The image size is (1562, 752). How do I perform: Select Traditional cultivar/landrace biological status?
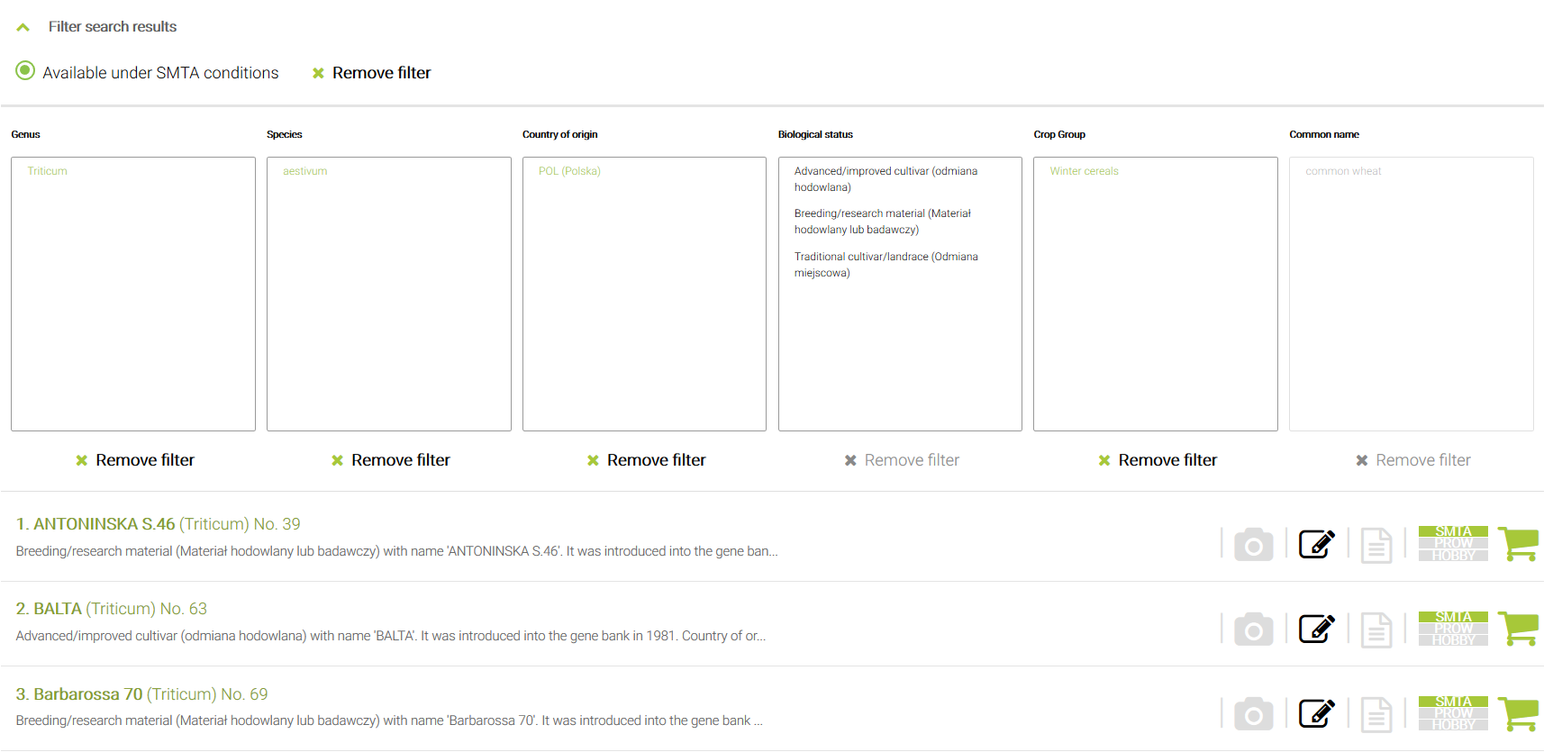click(x=885, y=265)
